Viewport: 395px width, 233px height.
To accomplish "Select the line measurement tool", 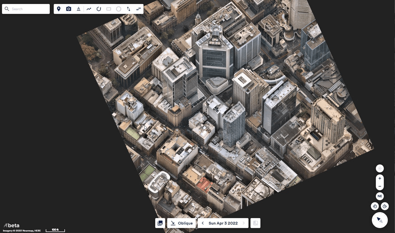I will tap(89, 9).
